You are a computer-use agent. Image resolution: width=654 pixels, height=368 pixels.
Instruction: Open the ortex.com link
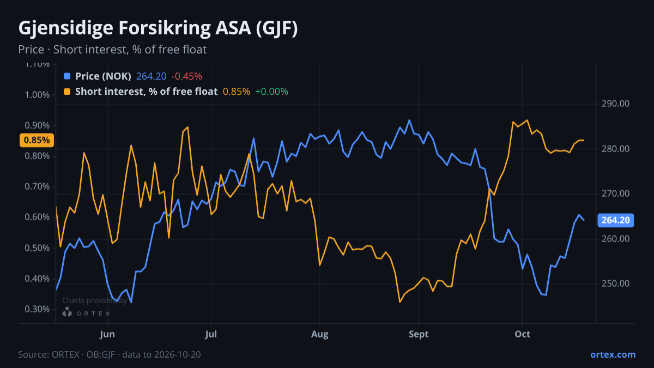click(x=613, y=354)
